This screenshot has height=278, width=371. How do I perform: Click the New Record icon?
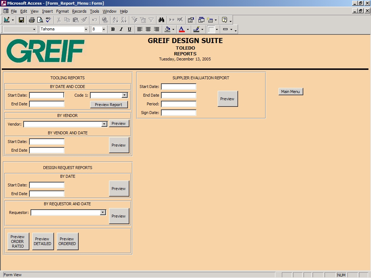coord(172,20)
